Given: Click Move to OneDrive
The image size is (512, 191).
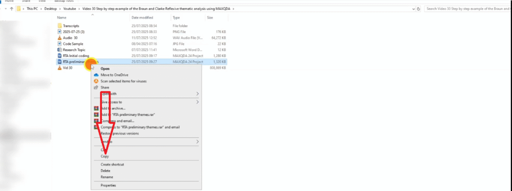Looking at the screenshot, I should (114, 75).
